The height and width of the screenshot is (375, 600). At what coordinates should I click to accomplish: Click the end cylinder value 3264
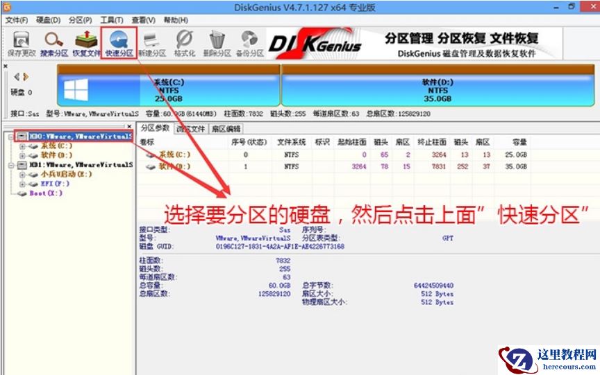[439, 155]
